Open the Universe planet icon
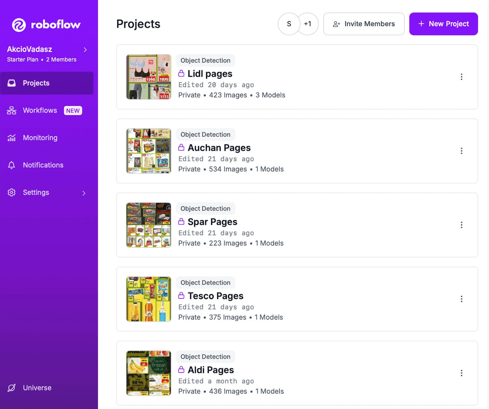This screenshot has height=409, width=489. pyautogui.click(x=12, y=388)
